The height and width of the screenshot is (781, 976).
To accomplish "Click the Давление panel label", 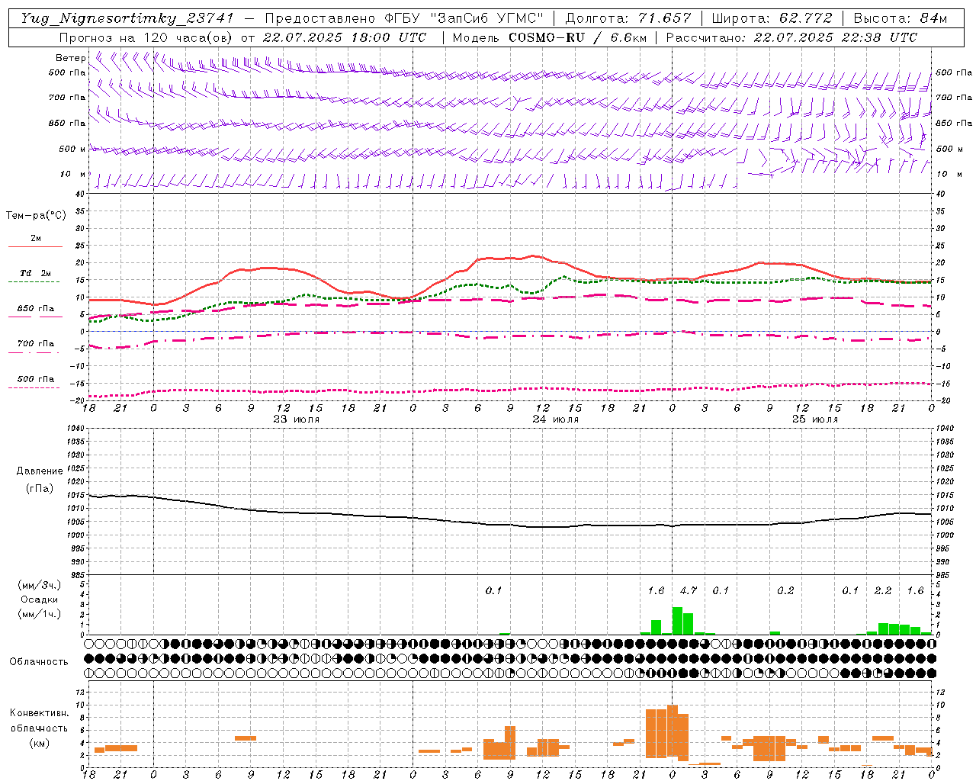I will click(40, 471).
